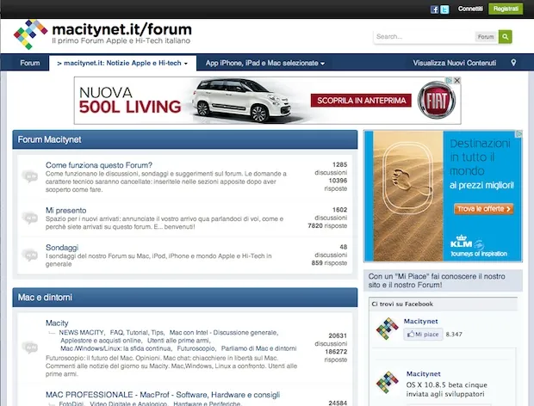Image resolution: width=534 pixels, height=406 pixels.
Task: Open Applestore e acquisti online subforum
Action: coord(101,341)
